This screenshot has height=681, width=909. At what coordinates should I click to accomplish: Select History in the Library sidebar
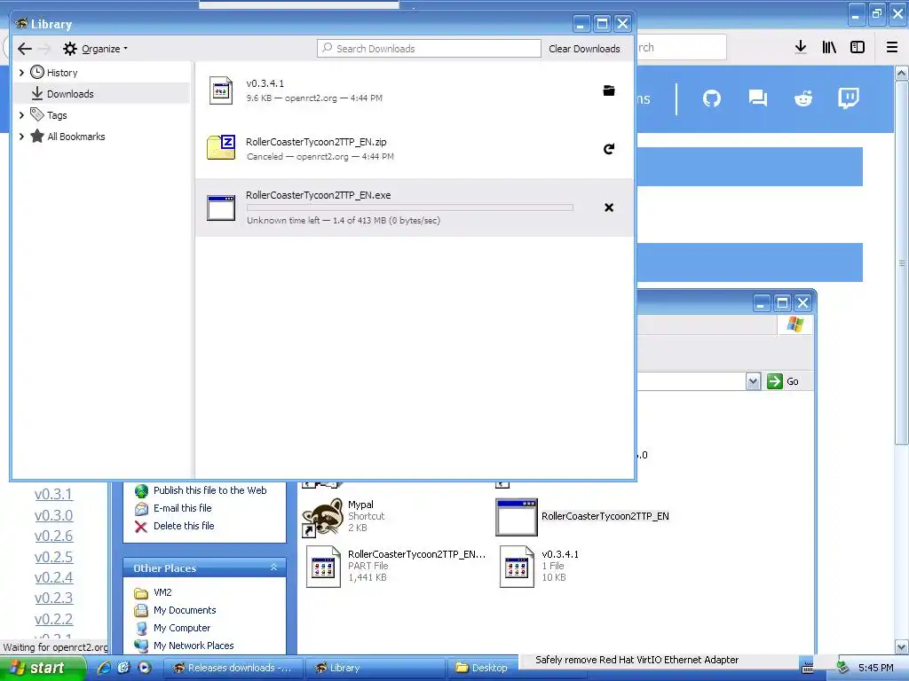coord(62,73)
